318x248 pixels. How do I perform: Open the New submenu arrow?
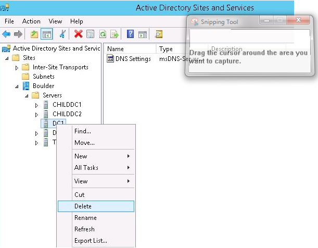click(x=129, y=156)
